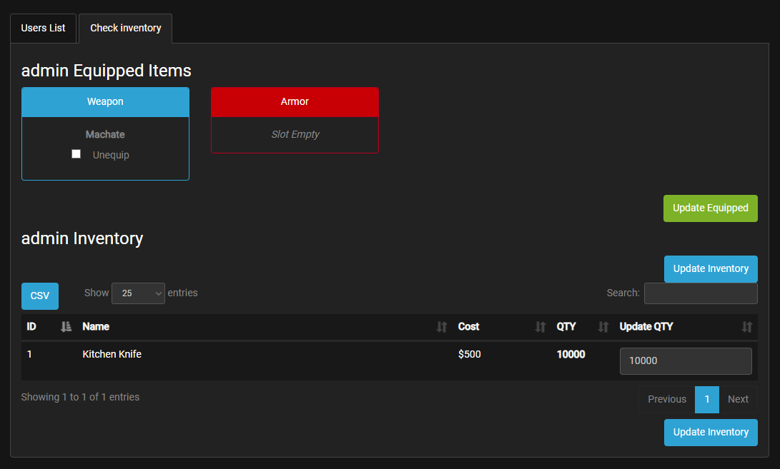Viewport: 780px width, 469px height.
Task: Focus the Search input field
Action: pyautogui.click(x=700, y=293)
